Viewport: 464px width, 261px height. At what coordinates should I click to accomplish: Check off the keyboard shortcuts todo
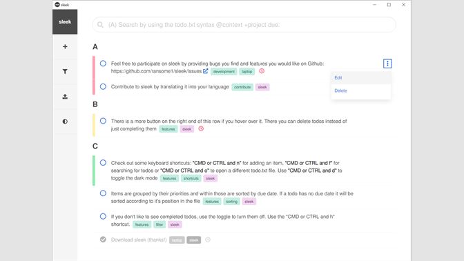[103, 162]
